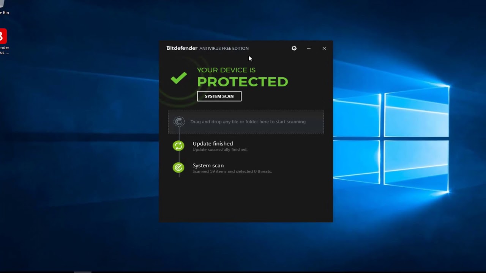The width and height of the screenshot is (486, 273).
Task: Click the Bitdefender desktop shortcut label
Action: click(4, 50)
